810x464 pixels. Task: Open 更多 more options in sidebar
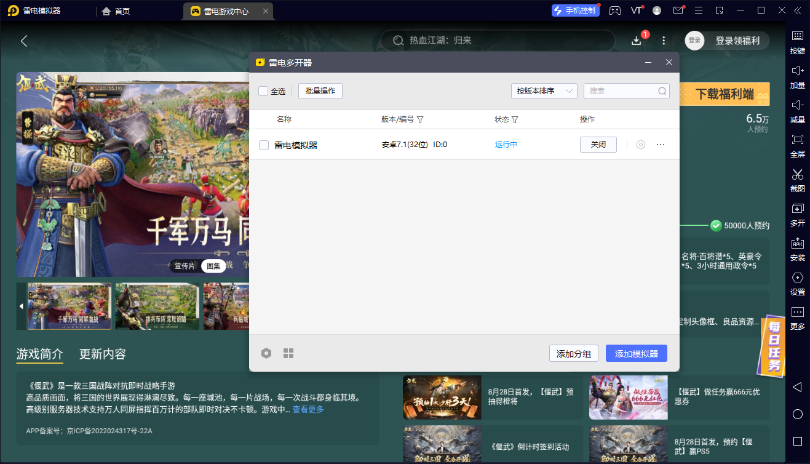[797, 317]
